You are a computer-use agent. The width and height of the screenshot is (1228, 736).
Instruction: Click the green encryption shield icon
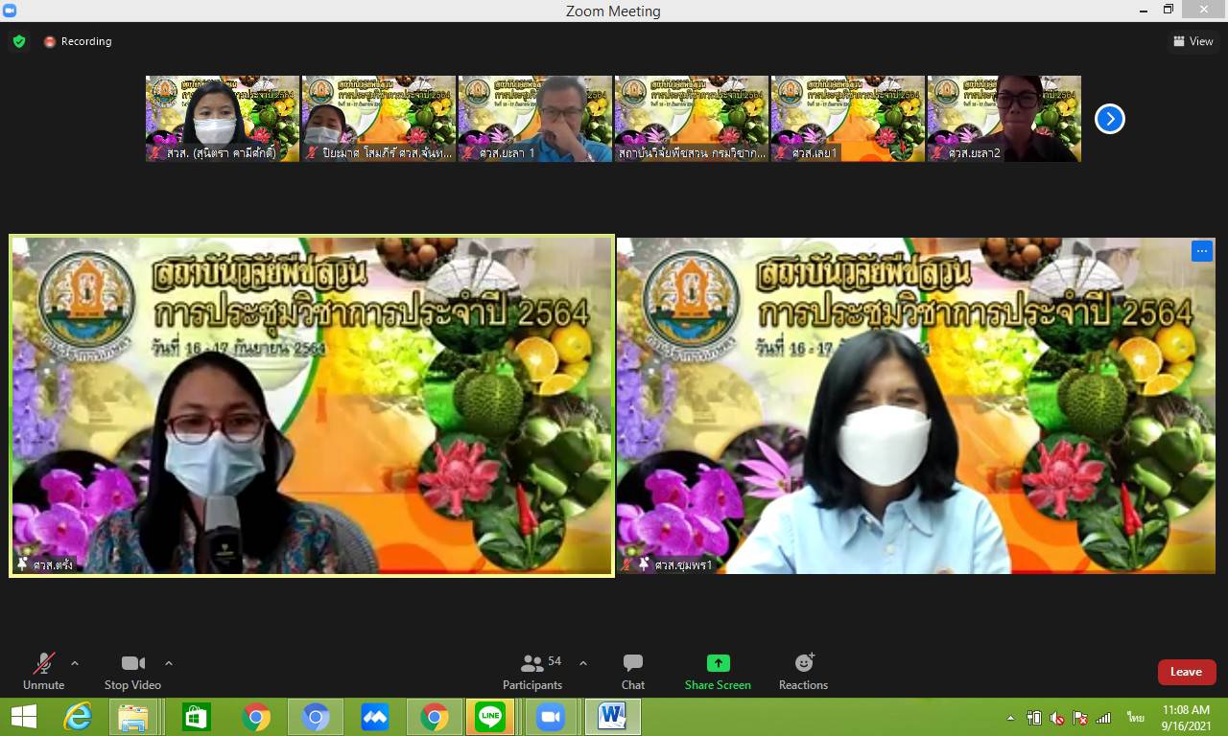19,41
